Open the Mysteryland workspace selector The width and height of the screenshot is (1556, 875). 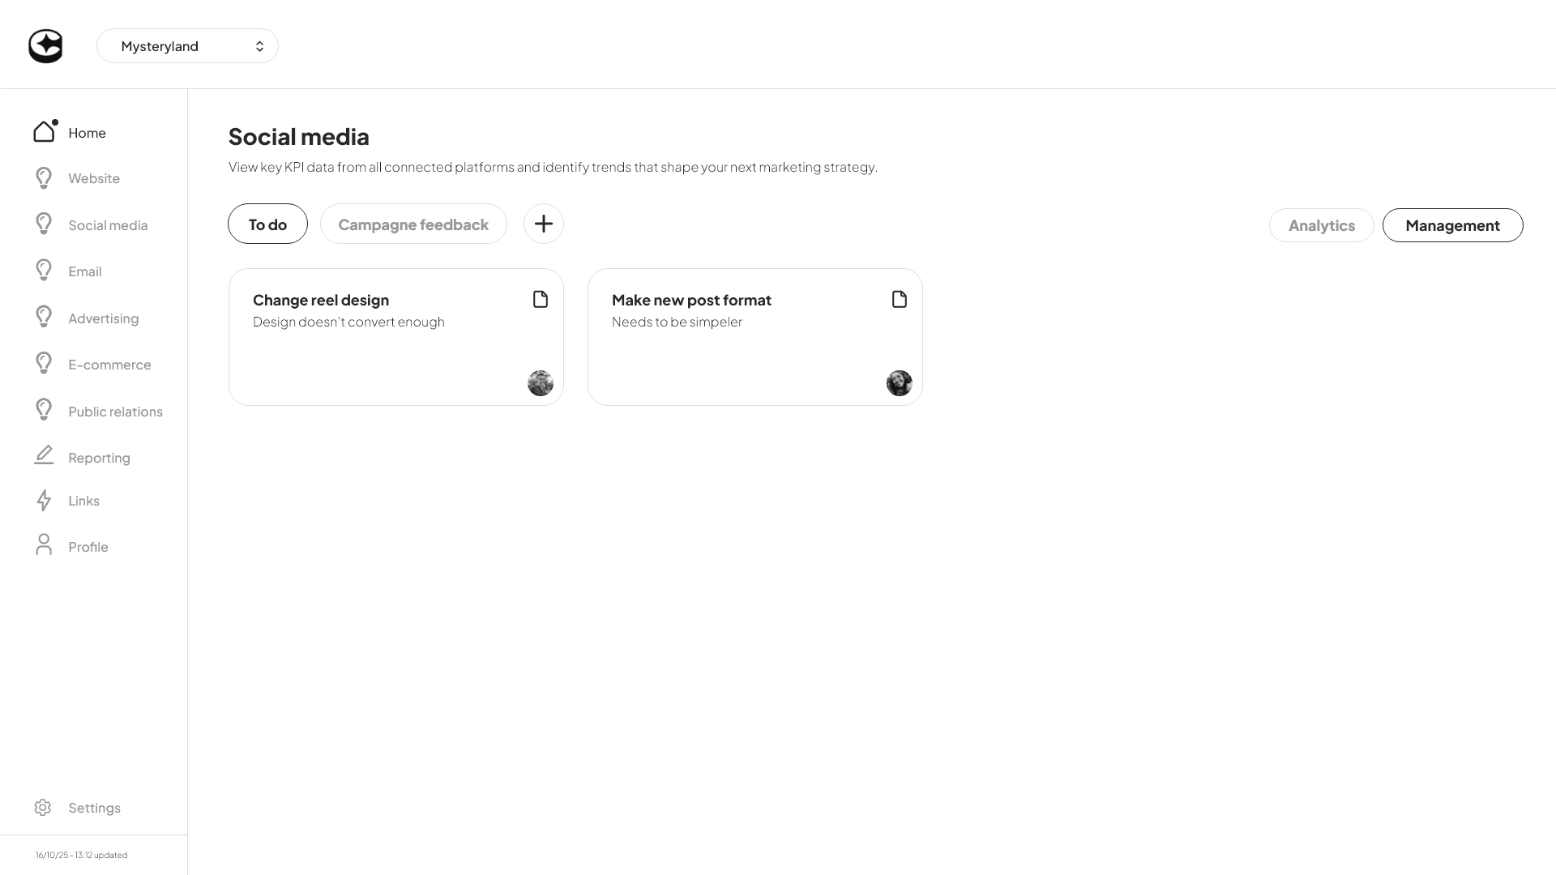tap(188, 45)
